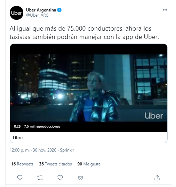
Task: Like the tweet with heart icon
Action: click(x=60, y=178)
